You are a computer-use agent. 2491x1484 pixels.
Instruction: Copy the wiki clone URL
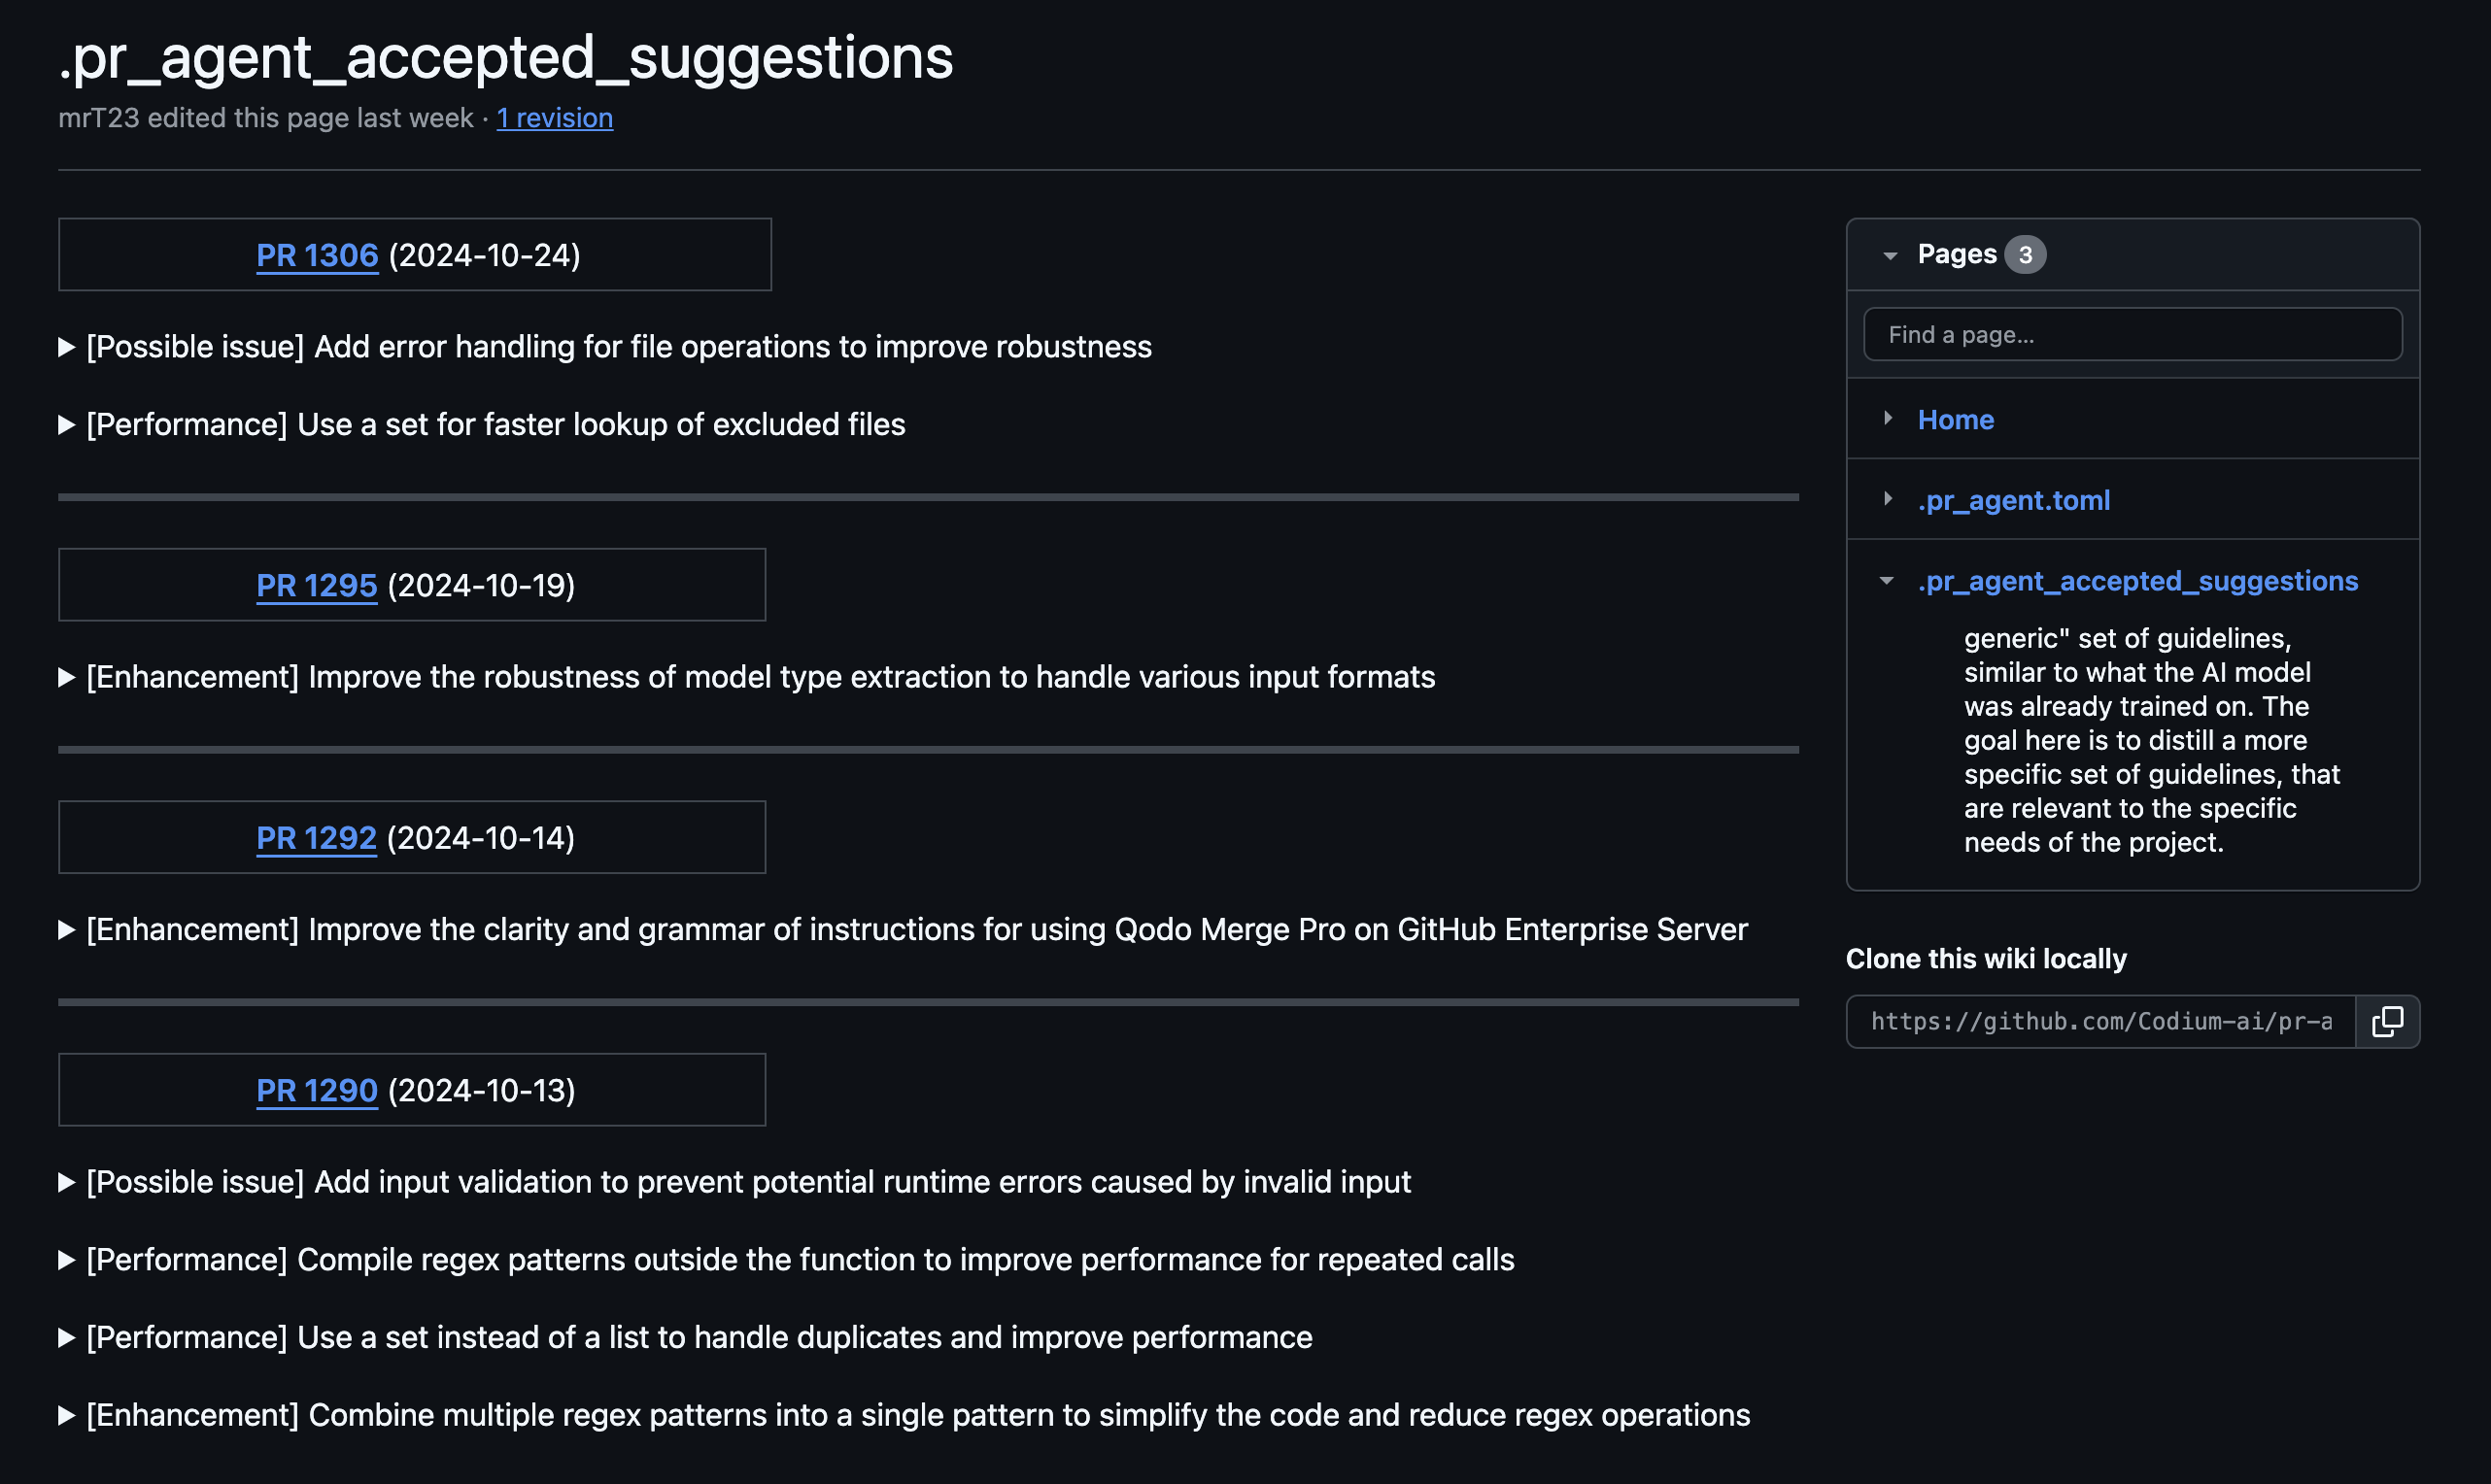[2386, 1021]
